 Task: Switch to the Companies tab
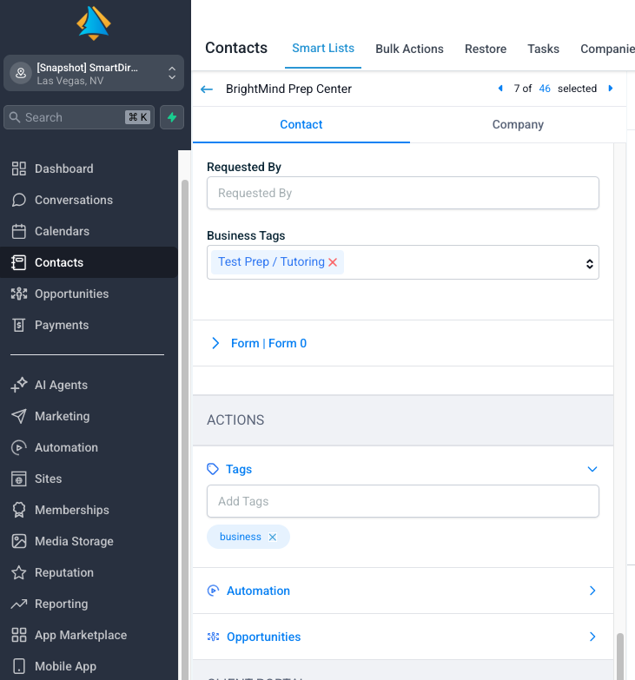point(607,49)
